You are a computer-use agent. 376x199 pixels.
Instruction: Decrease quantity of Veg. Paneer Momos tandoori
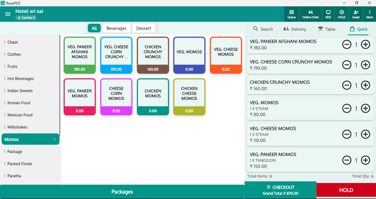click(x=347, y=160)
